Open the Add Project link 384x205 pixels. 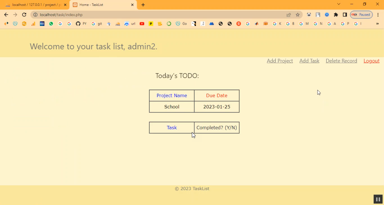[280, 61]
